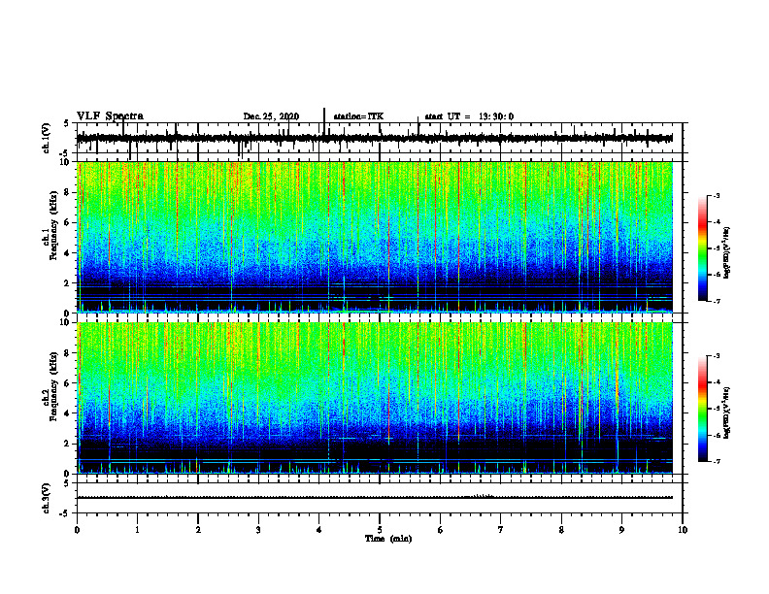Click the ch.3 voltage waveform trace
769x594 pixels.
click(374, 498)
